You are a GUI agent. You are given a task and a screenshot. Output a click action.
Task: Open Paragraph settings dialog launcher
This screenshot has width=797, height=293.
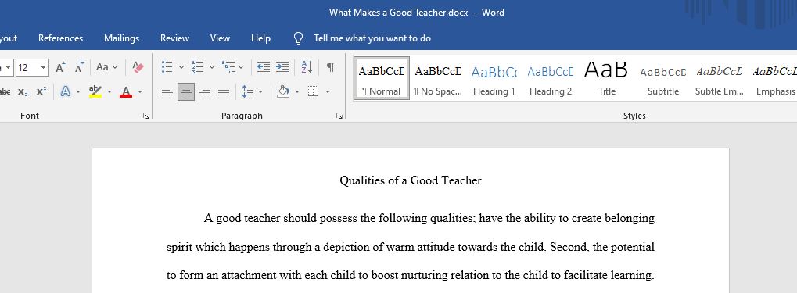(x=339, y=116)
